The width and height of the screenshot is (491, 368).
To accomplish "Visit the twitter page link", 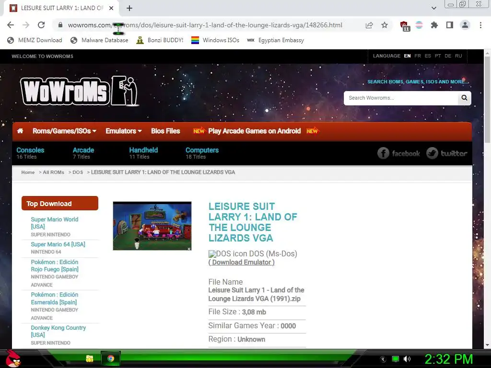I will (447, 153).
